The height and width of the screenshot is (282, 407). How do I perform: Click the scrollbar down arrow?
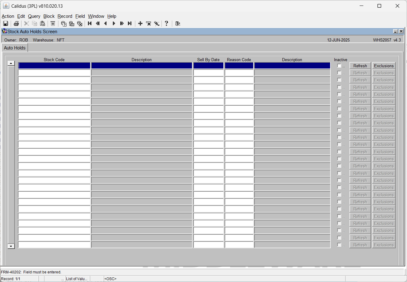[11, 246]
